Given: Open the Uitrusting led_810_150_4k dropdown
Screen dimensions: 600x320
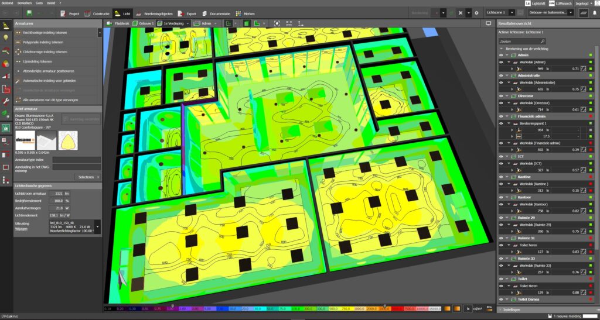Looking at the screenshot, I should 97,226.
